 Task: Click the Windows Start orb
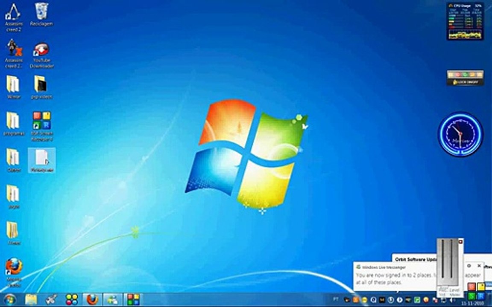(x=9, y=300)
